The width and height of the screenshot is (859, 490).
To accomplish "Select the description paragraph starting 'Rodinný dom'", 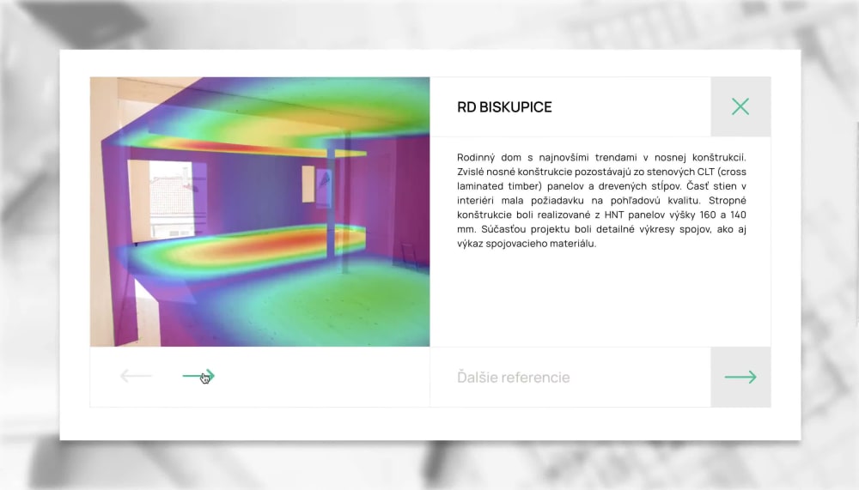I will point(601,201).
